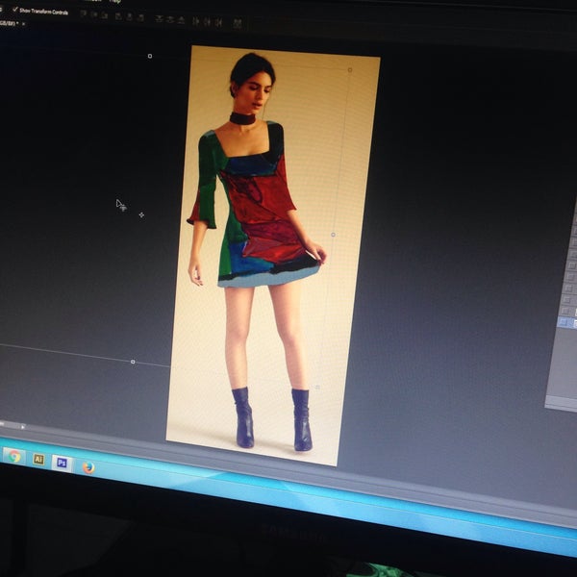Click the model photo on the canvas
Screen dimensions: 577x577
(273, 254)
